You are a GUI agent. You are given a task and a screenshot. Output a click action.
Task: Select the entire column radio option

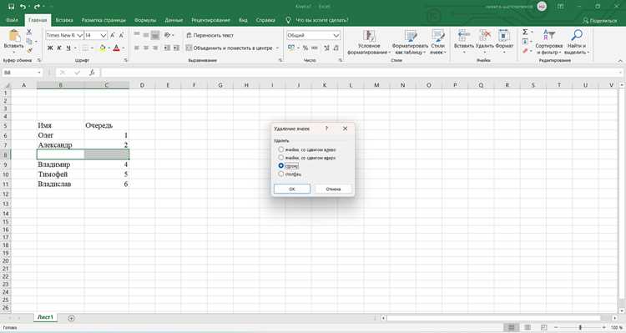click(x=281, y=174)
